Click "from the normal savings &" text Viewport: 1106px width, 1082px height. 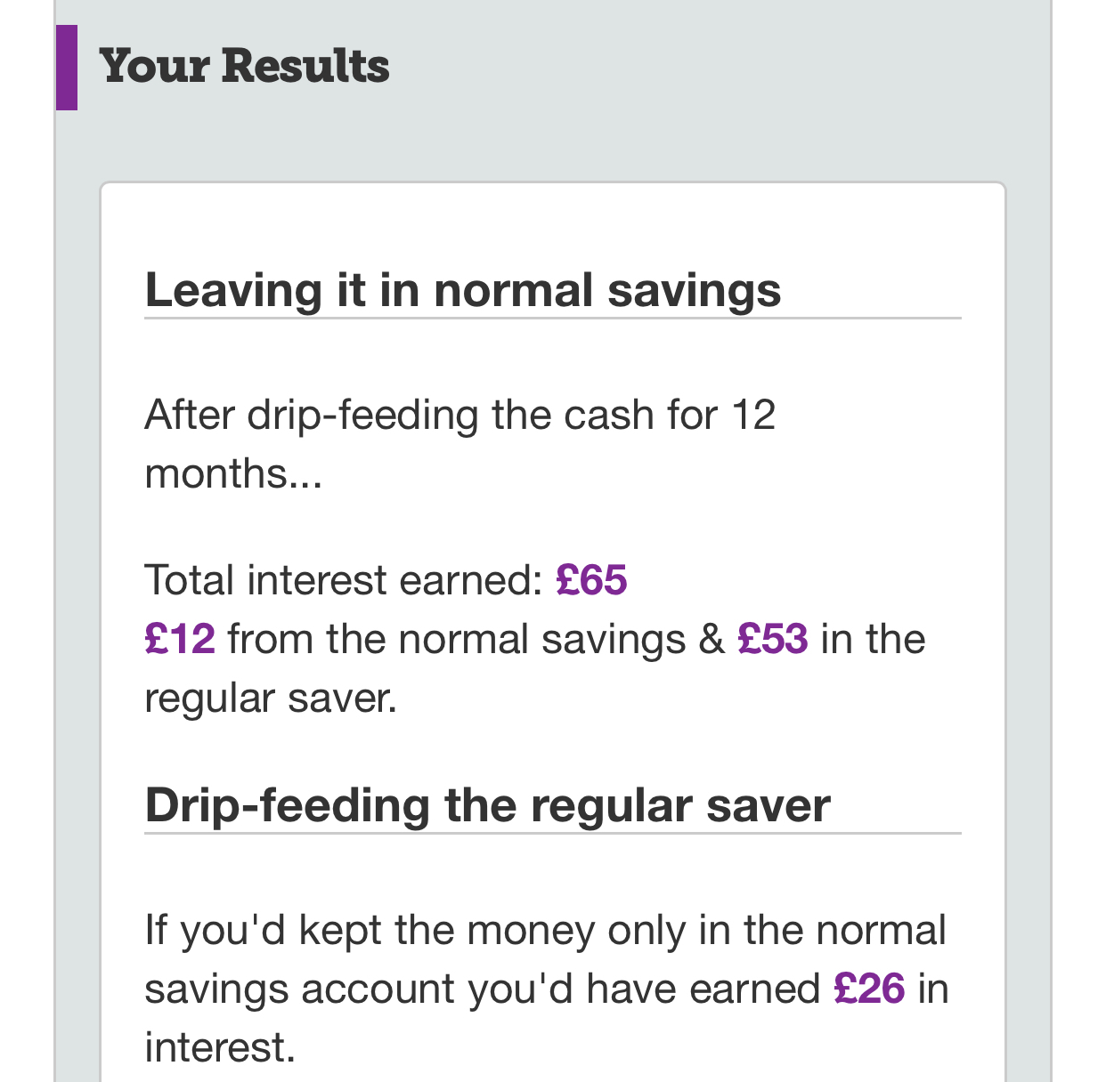pyautogui.click(x=476, y=639)
